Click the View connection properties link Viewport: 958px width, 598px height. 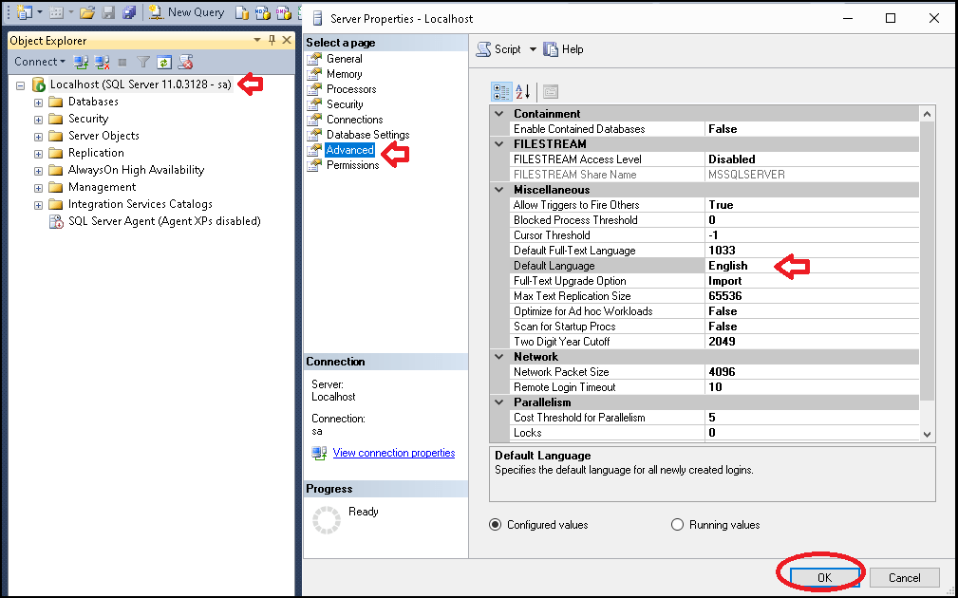pyautogui.click(x=393, y=453)
